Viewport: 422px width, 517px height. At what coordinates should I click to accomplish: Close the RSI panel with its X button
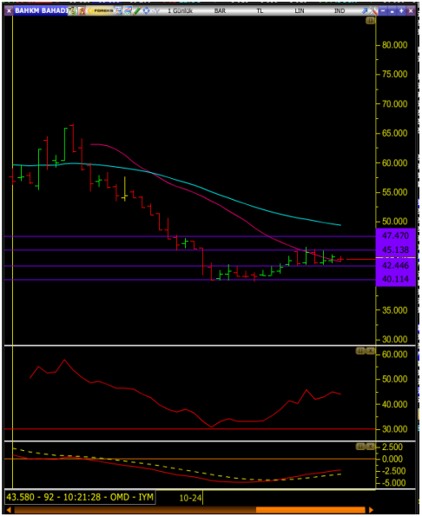[x=370, y=351]
